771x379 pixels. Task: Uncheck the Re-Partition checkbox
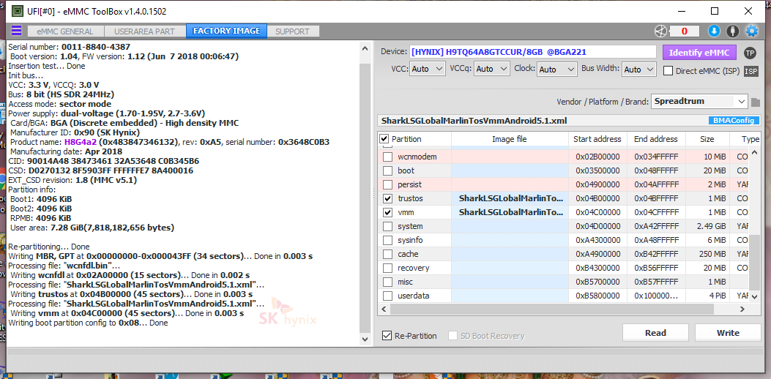[387, 336]
